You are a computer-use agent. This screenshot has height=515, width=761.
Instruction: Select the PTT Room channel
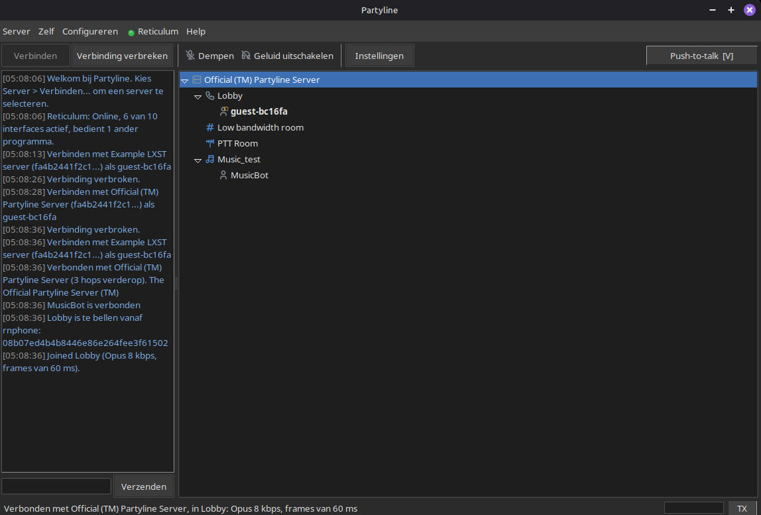click(238, 144)
